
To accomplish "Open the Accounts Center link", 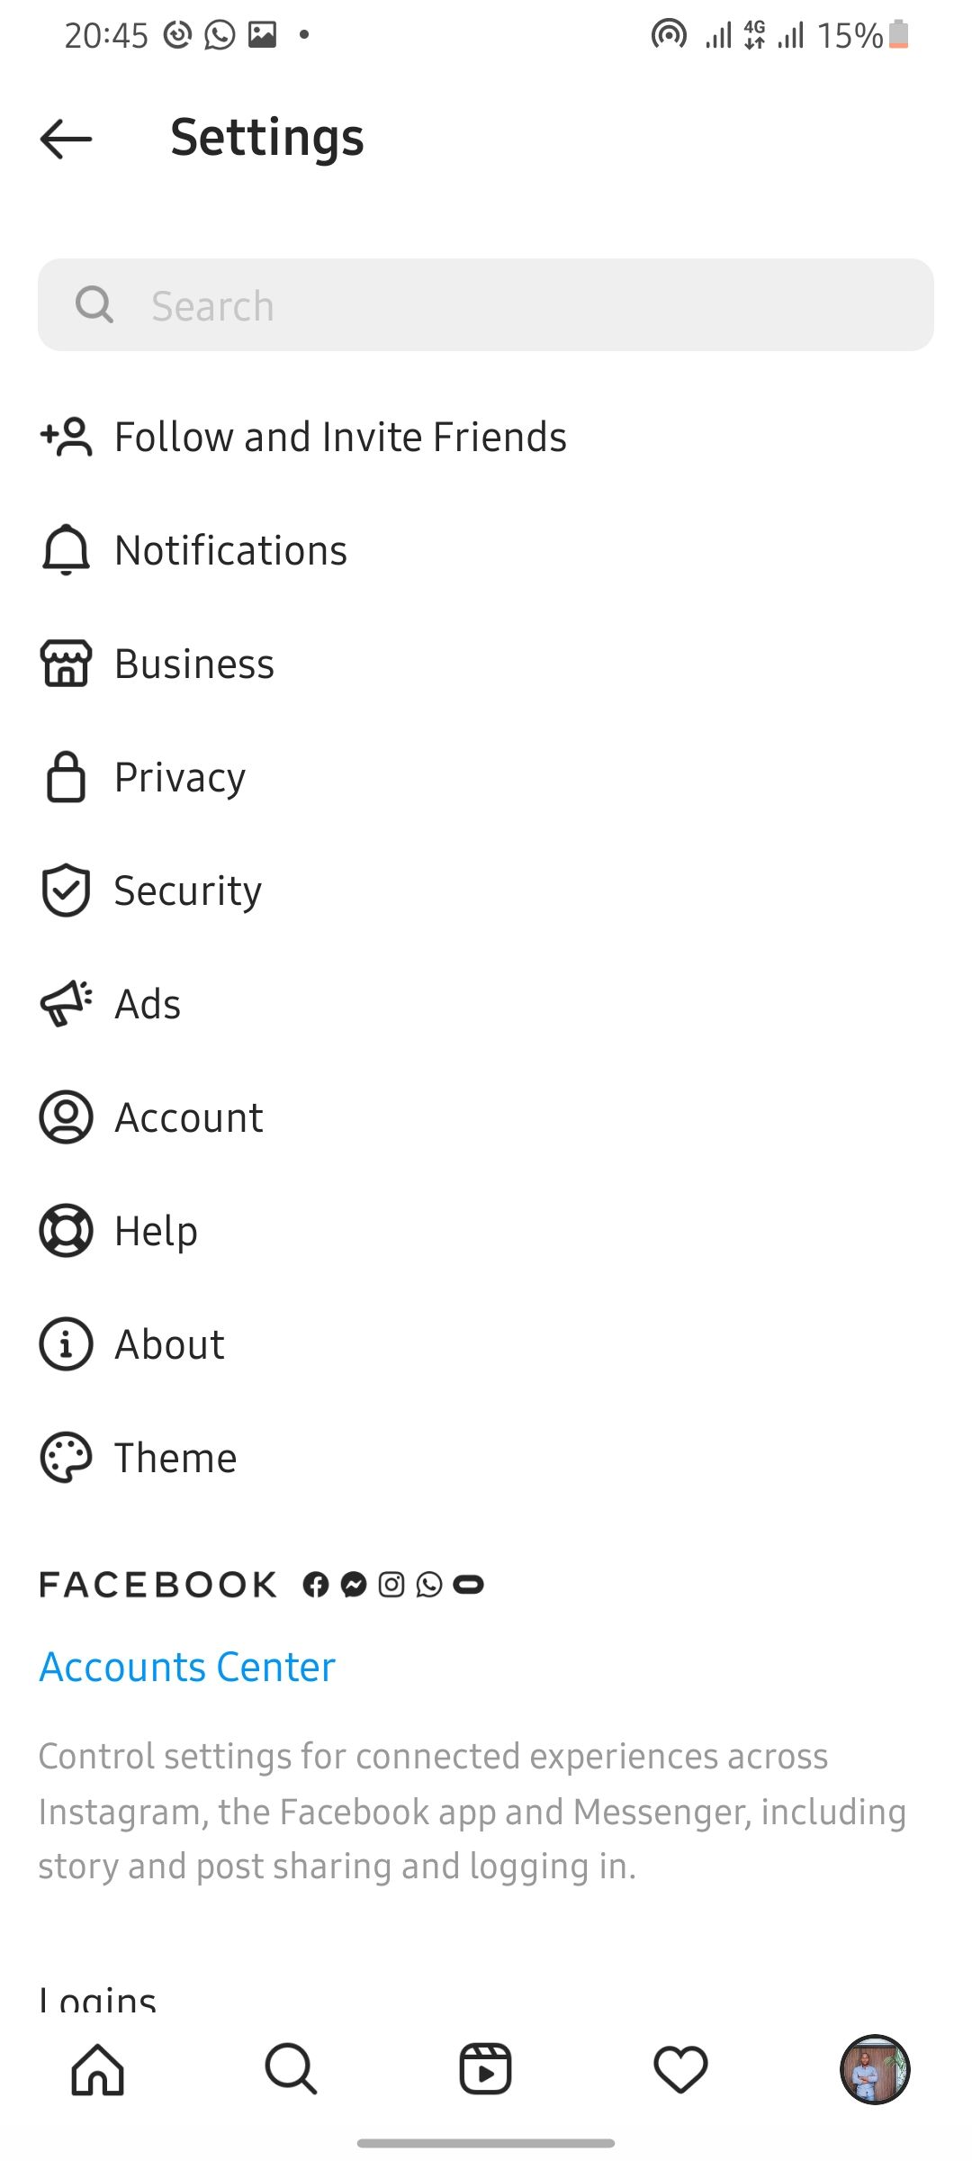I will 187,1668.
